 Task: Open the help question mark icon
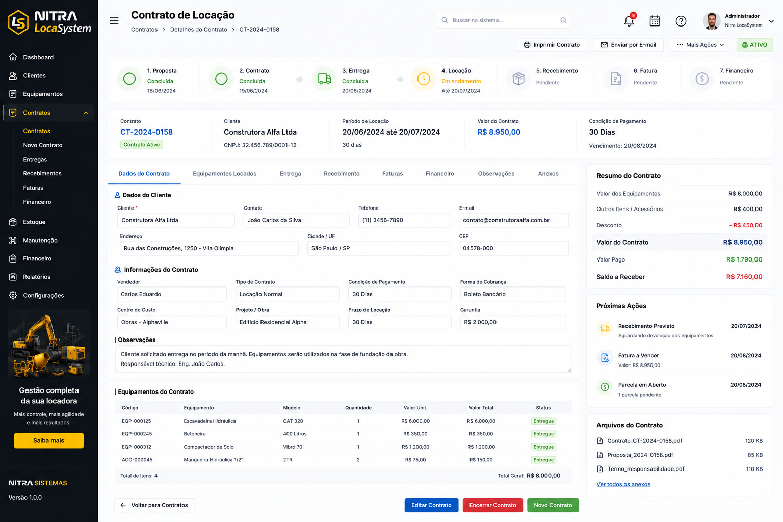(x=681, y=21)
